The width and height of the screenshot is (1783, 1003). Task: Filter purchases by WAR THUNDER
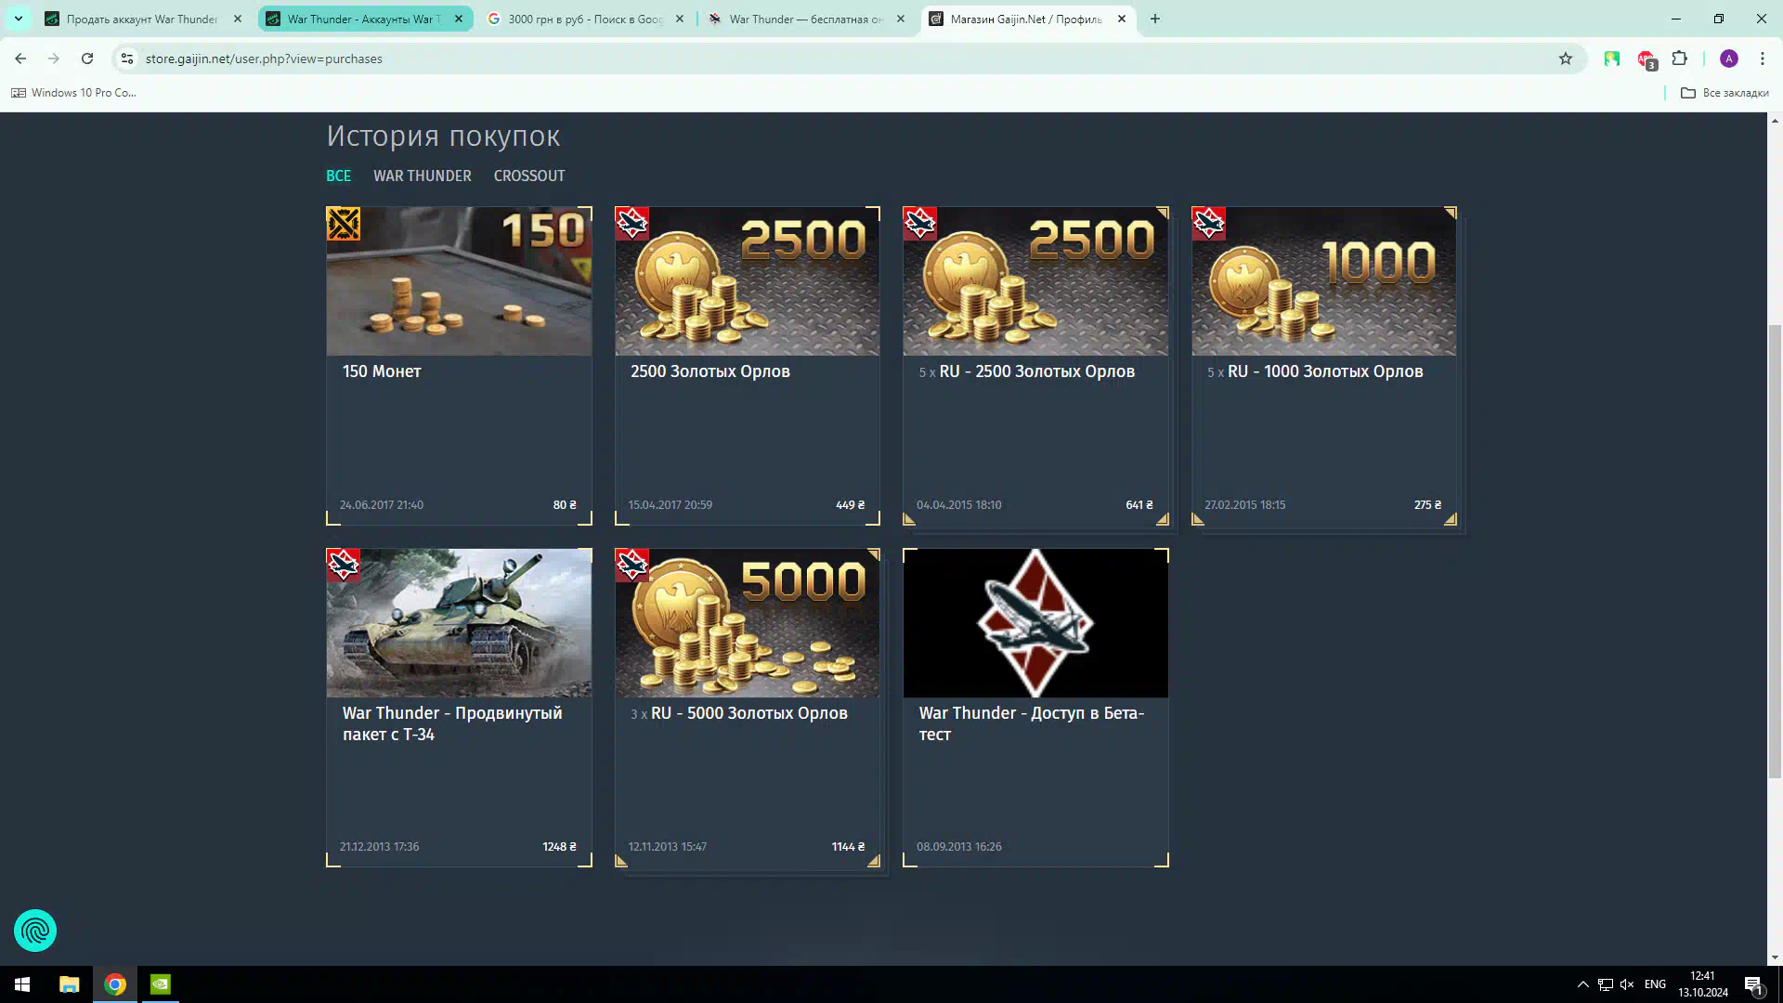[423, 176]
